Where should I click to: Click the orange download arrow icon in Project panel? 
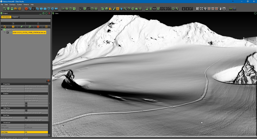pyautogui.click(x=13, y=26)
